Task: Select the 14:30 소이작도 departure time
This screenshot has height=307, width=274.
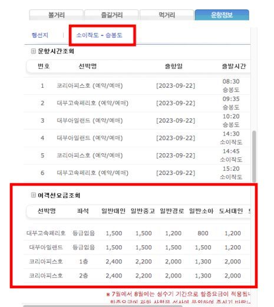Action: coord(231,138)
